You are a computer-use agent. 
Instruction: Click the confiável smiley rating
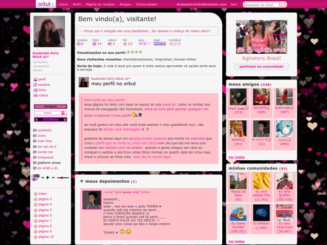pos(175,44)
